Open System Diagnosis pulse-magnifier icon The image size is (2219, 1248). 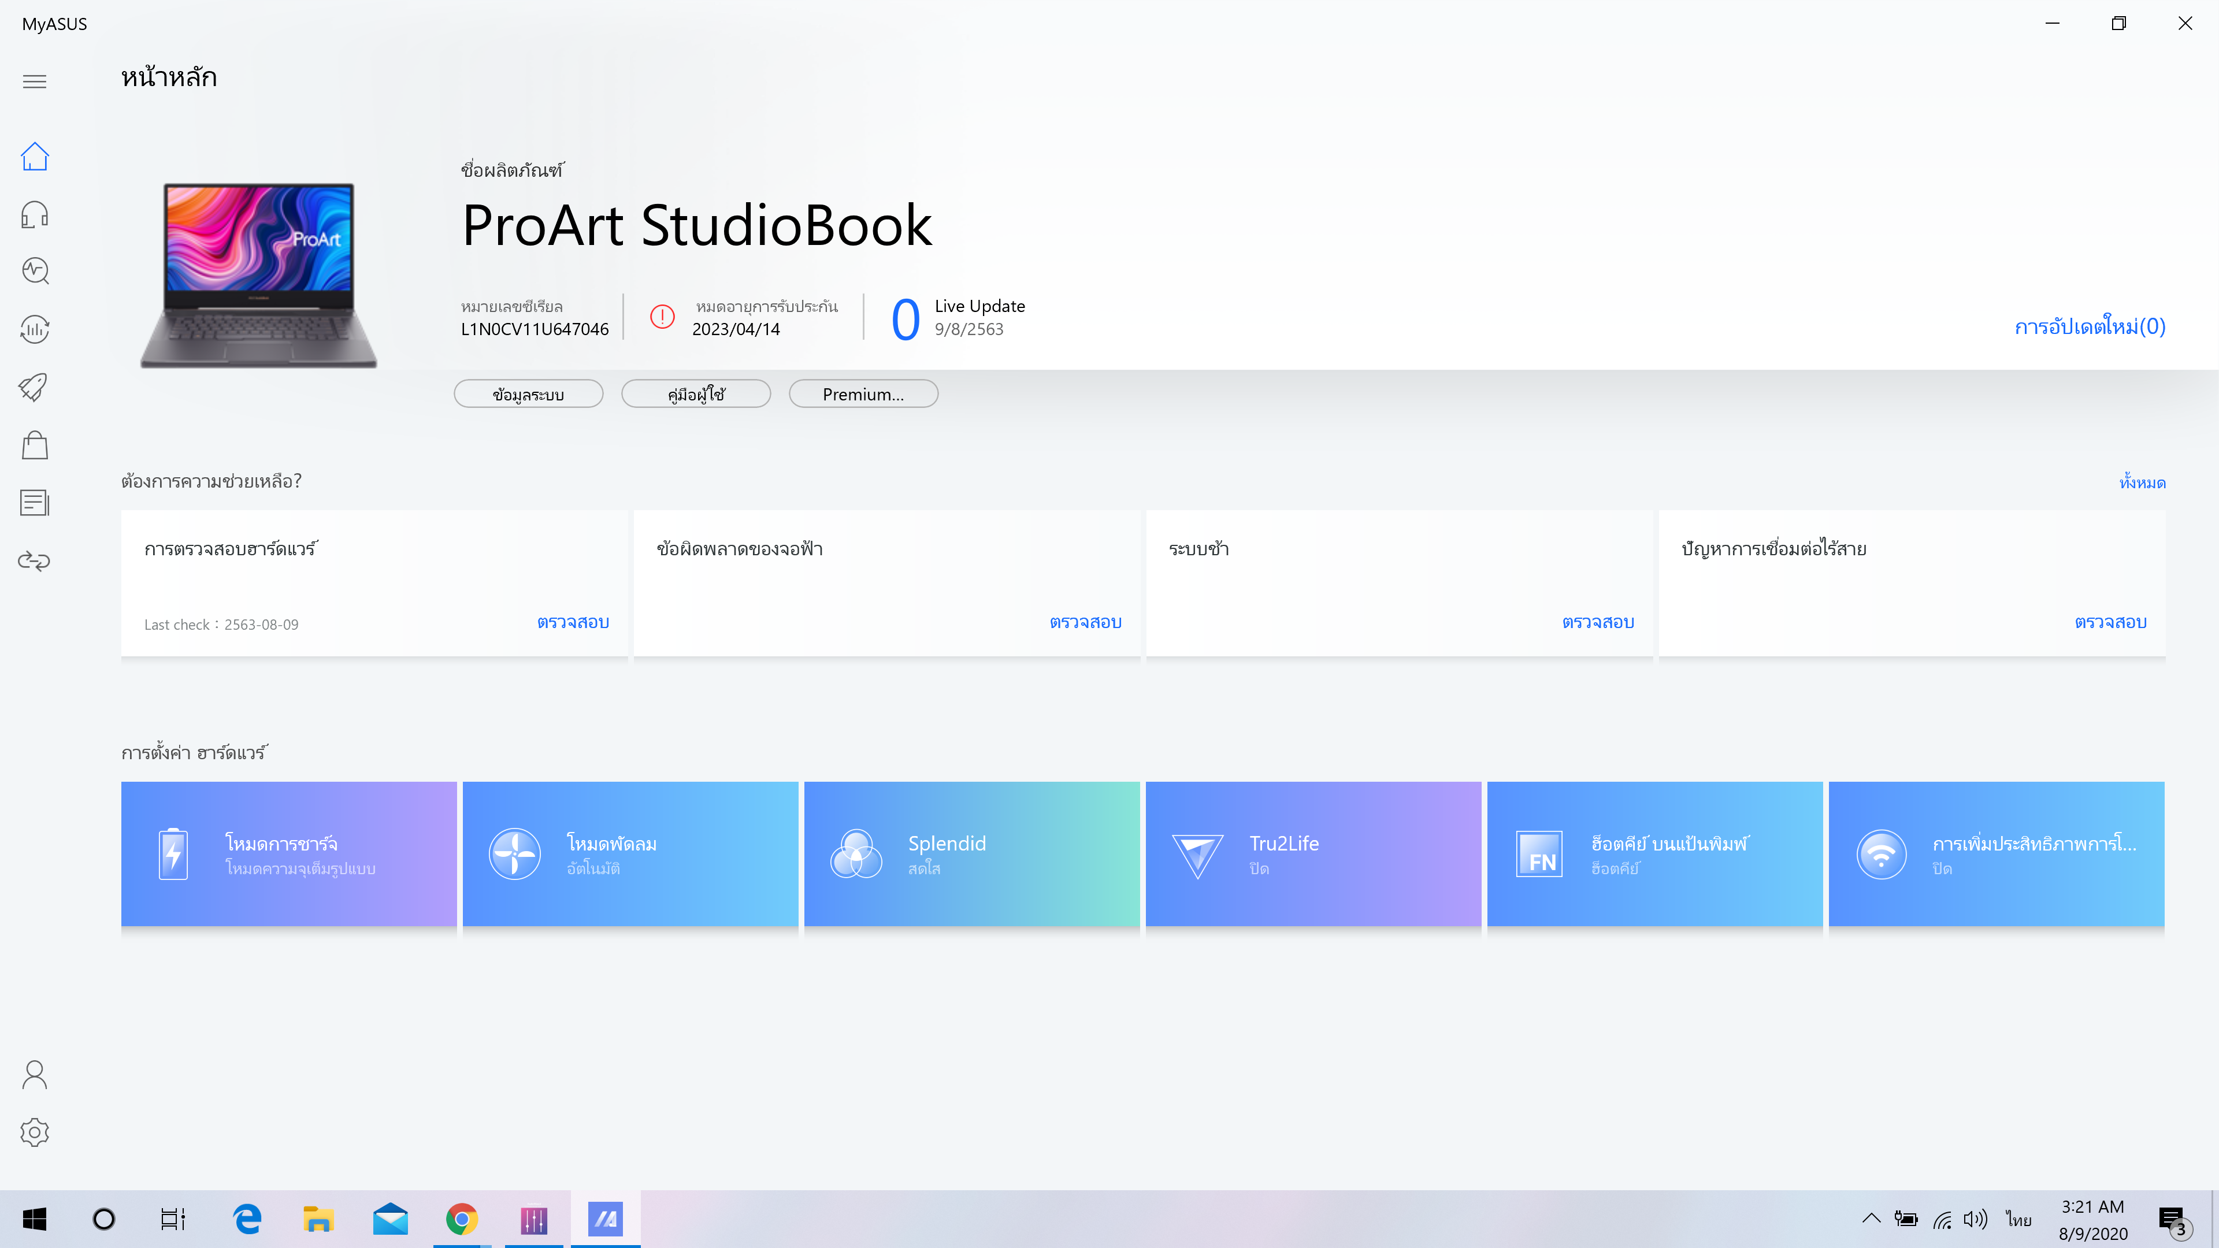(35, 272)
